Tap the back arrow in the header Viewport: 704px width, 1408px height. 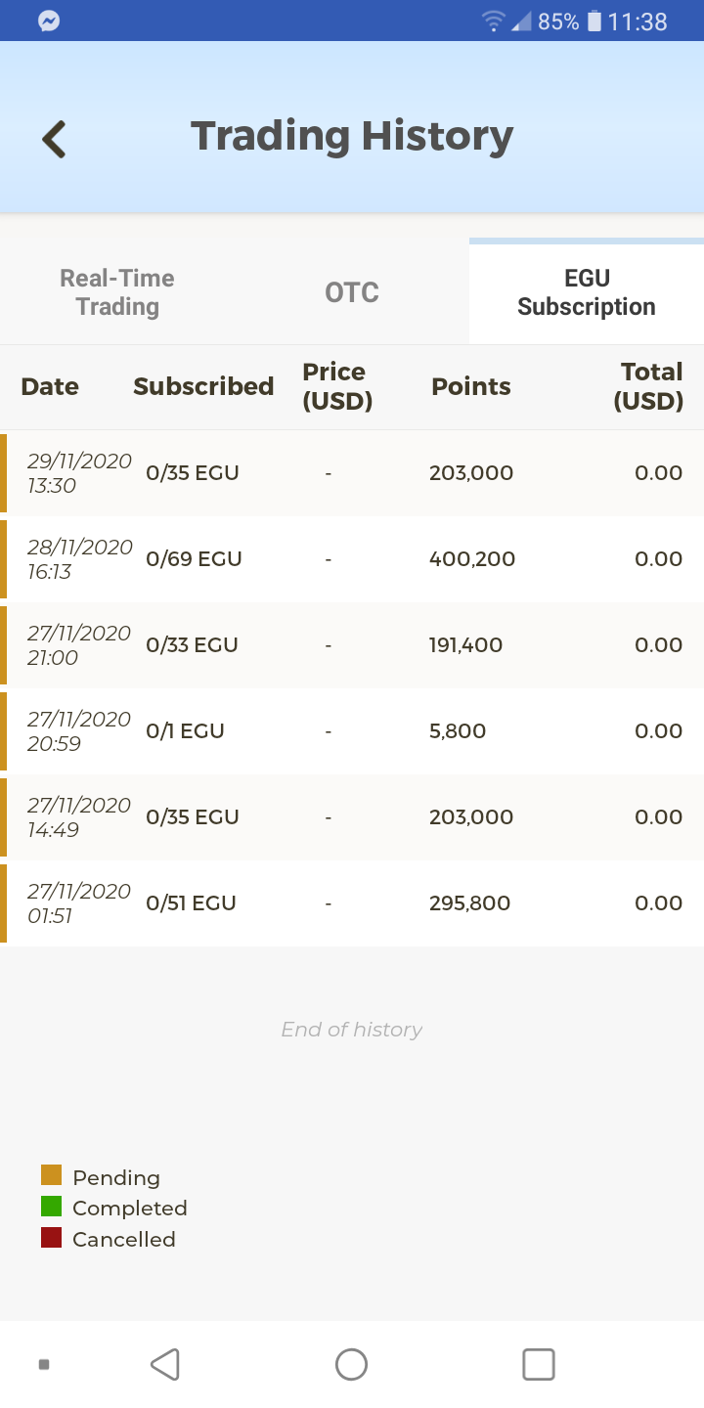(55, 139)
